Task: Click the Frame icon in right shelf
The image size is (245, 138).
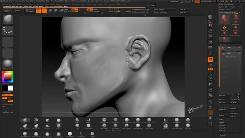Action: [x=210, y=79]
